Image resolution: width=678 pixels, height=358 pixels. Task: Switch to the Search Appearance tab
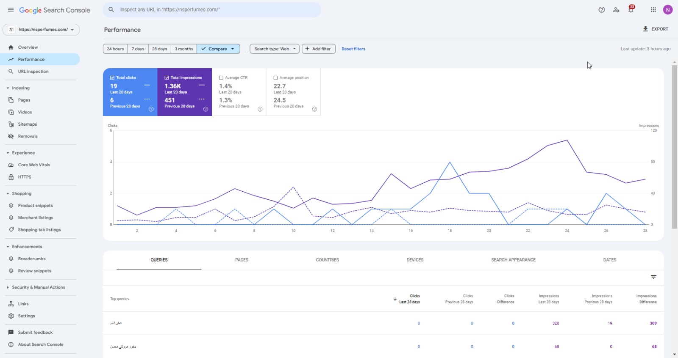[x=513, y=260]
